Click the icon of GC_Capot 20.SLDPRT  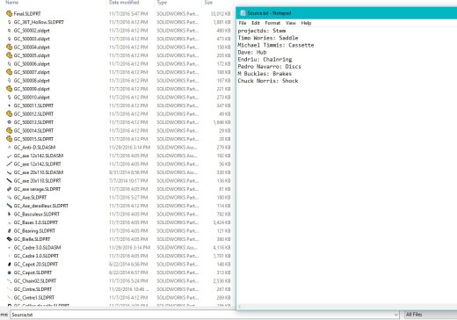pos(9,264)
